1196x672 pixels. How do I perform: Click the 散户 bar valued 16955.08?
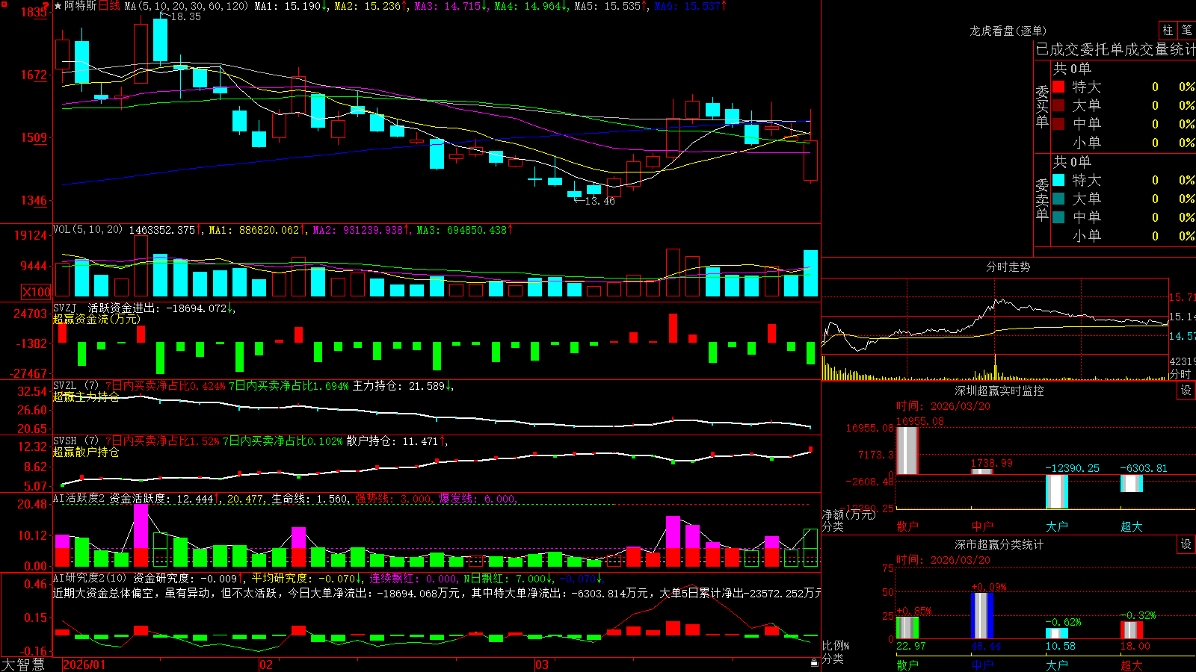point(907,450)
